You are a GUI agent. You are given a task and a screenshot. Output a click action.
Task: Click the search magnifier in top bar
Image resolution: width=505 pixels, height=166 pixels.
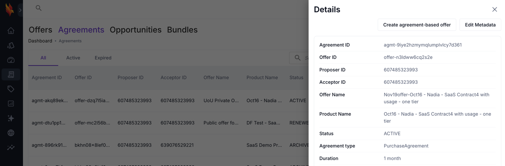pyautogui.click(x=38, y=8)
